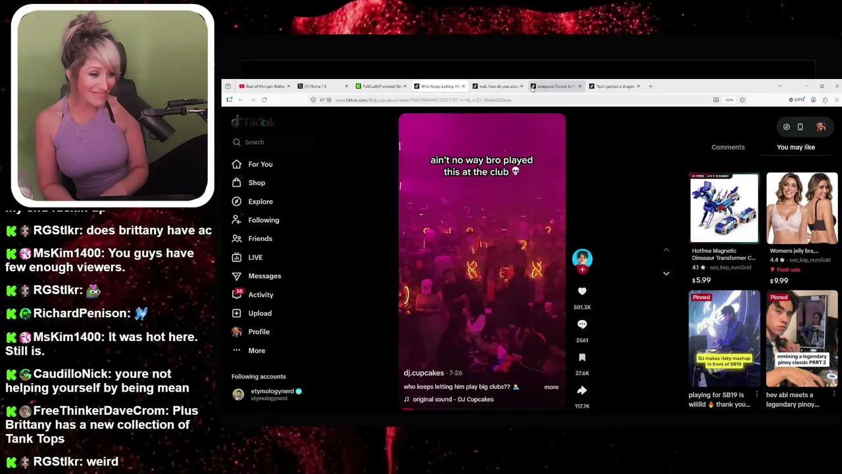Open a new browser tab
The height and width of the screenshot is (474, 842).
pyautogui.click(x=651, y=86)
